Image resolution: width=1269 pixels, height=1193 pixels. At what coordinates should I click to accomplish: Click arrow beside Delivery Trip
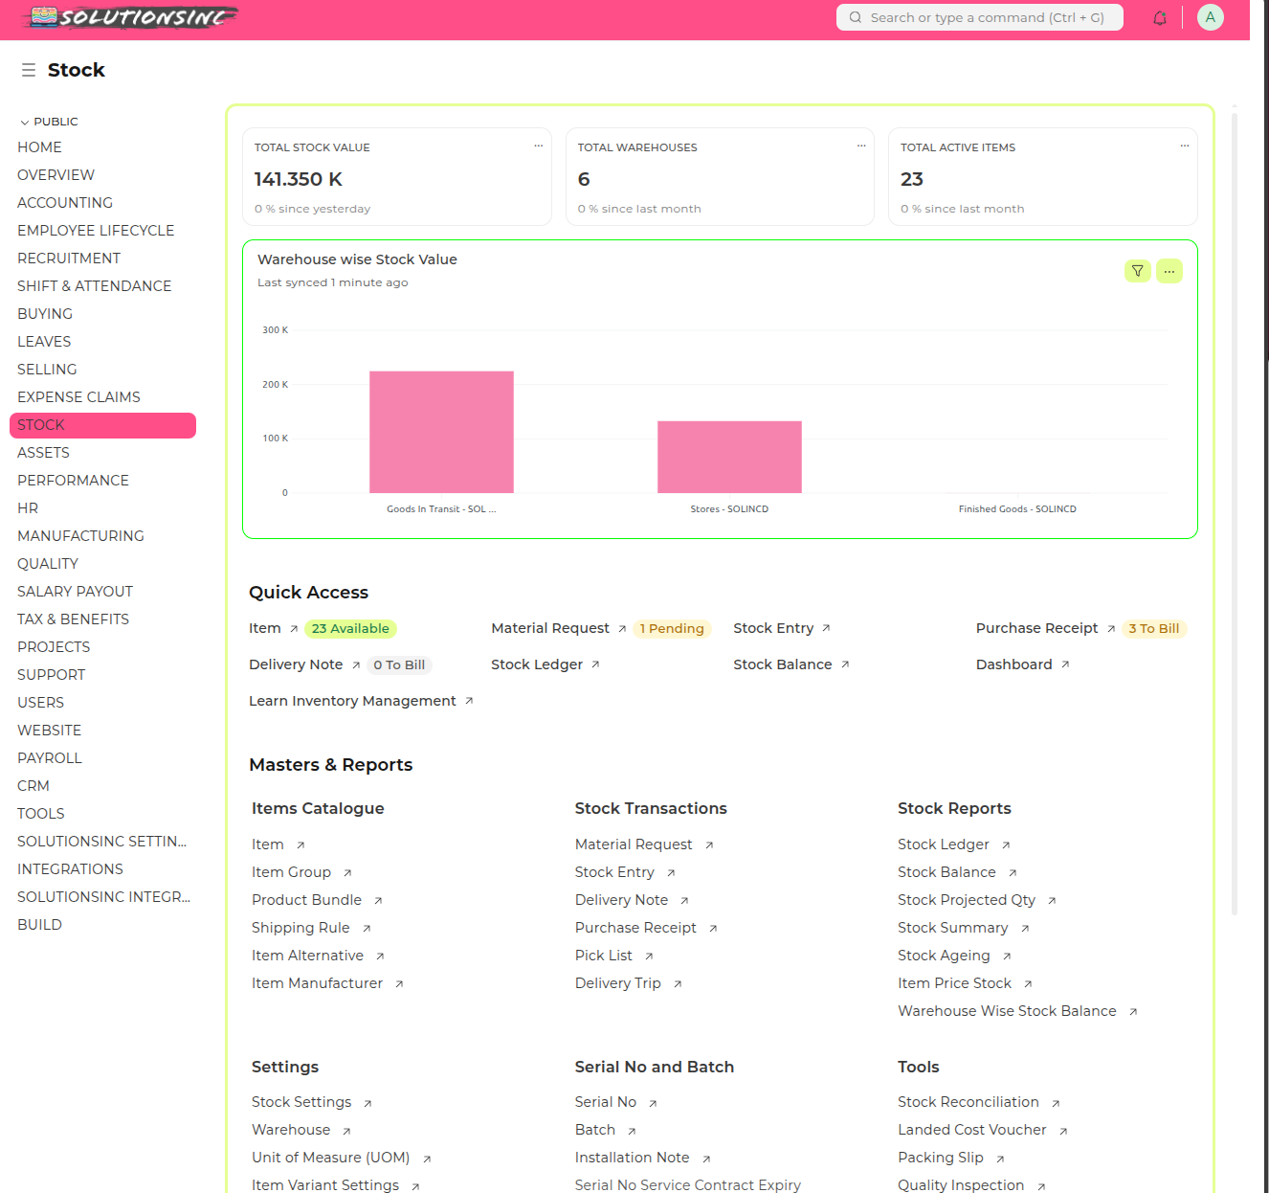678,984
